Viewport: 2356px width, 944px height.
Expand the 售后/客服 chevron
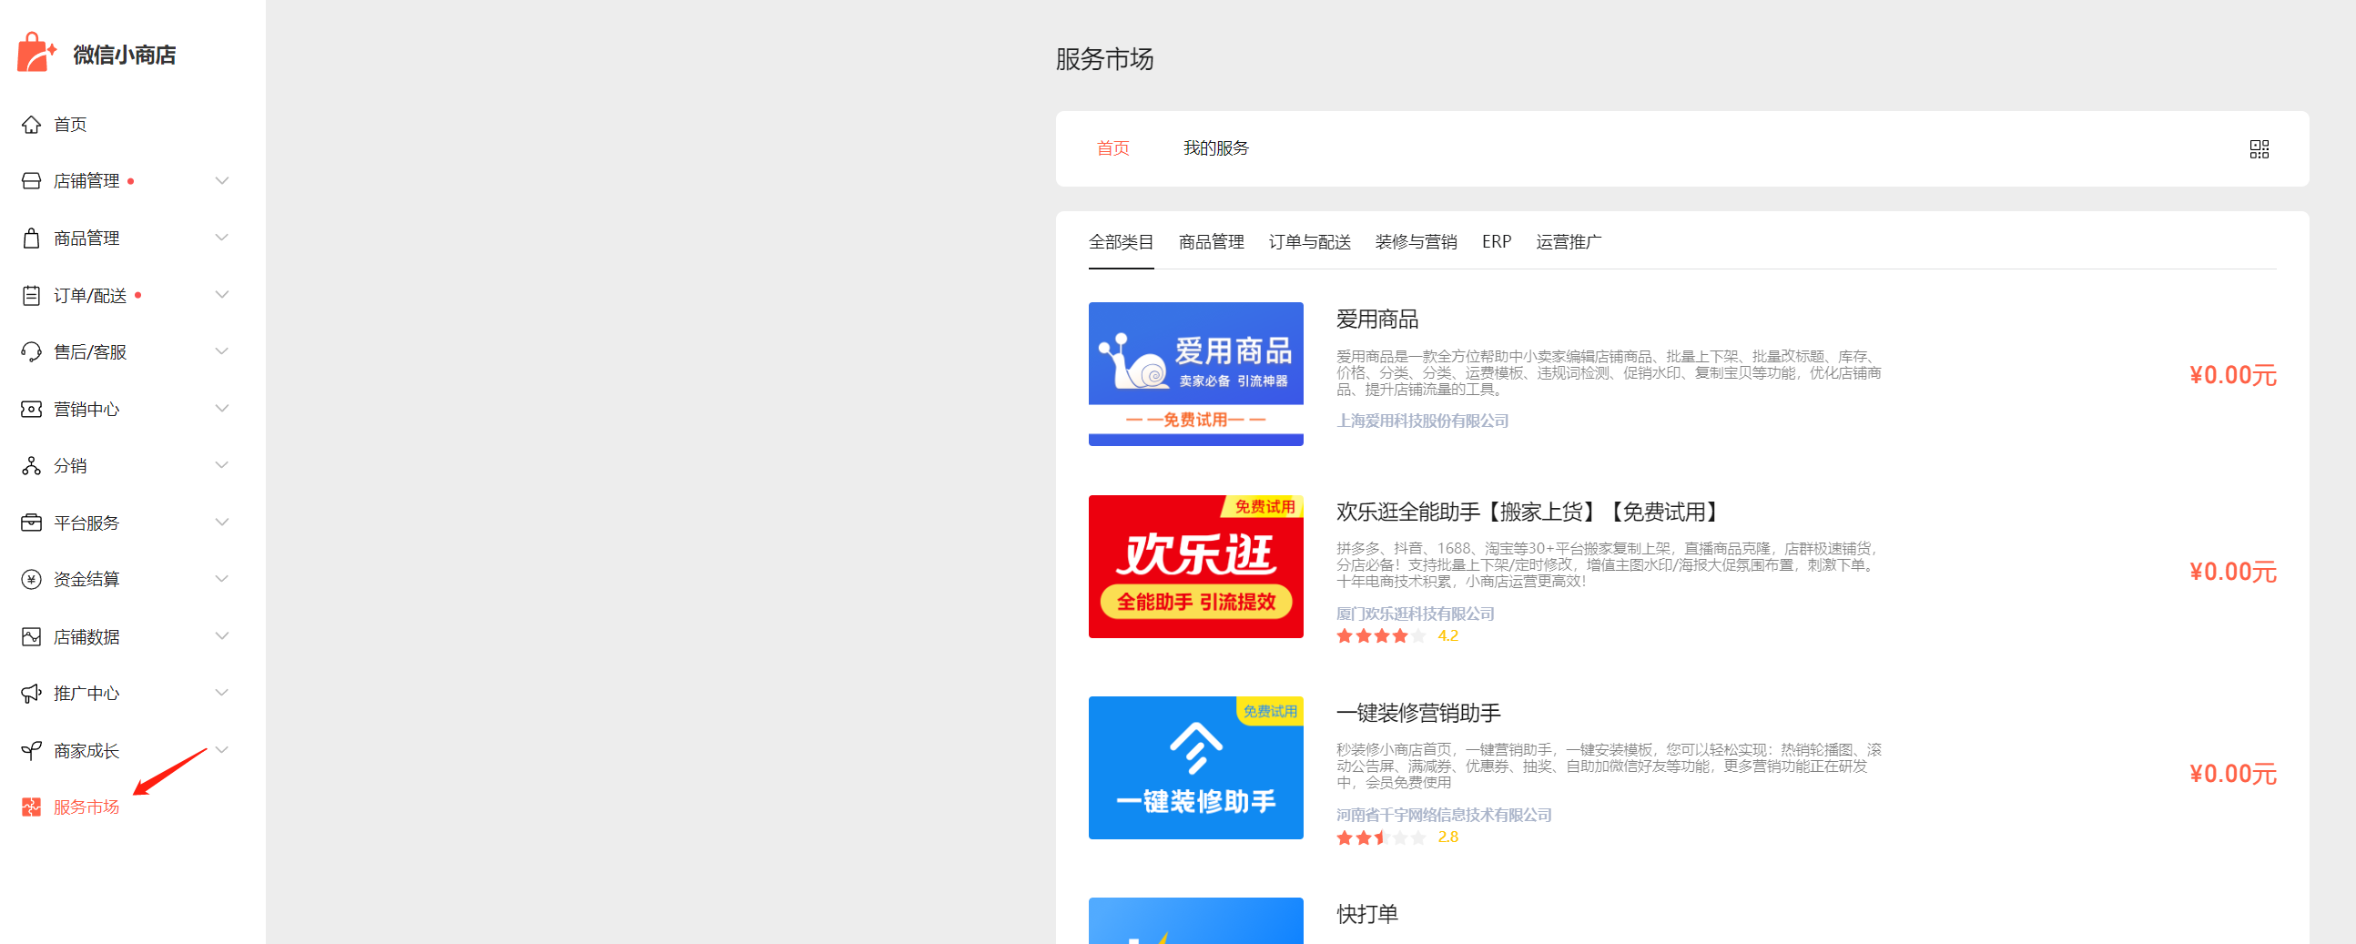pos(221,351)
